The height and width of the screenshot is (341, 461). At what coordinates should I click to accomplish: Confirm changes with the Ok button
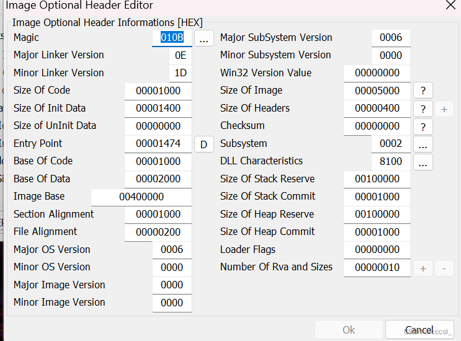349,330
